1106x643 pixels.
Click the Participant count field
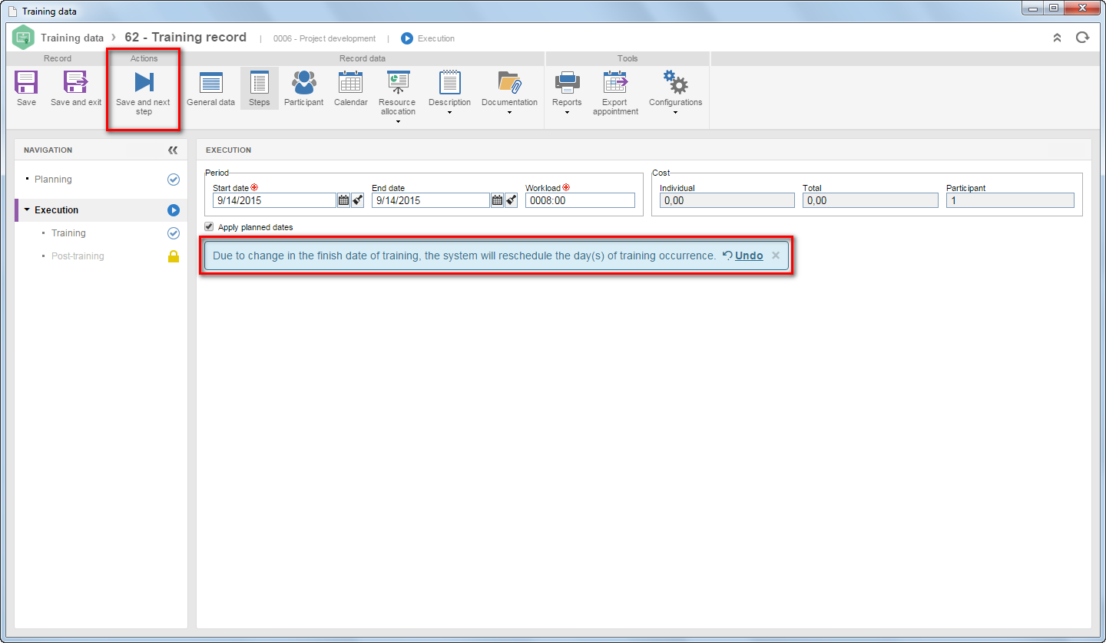pos(1010,200)
